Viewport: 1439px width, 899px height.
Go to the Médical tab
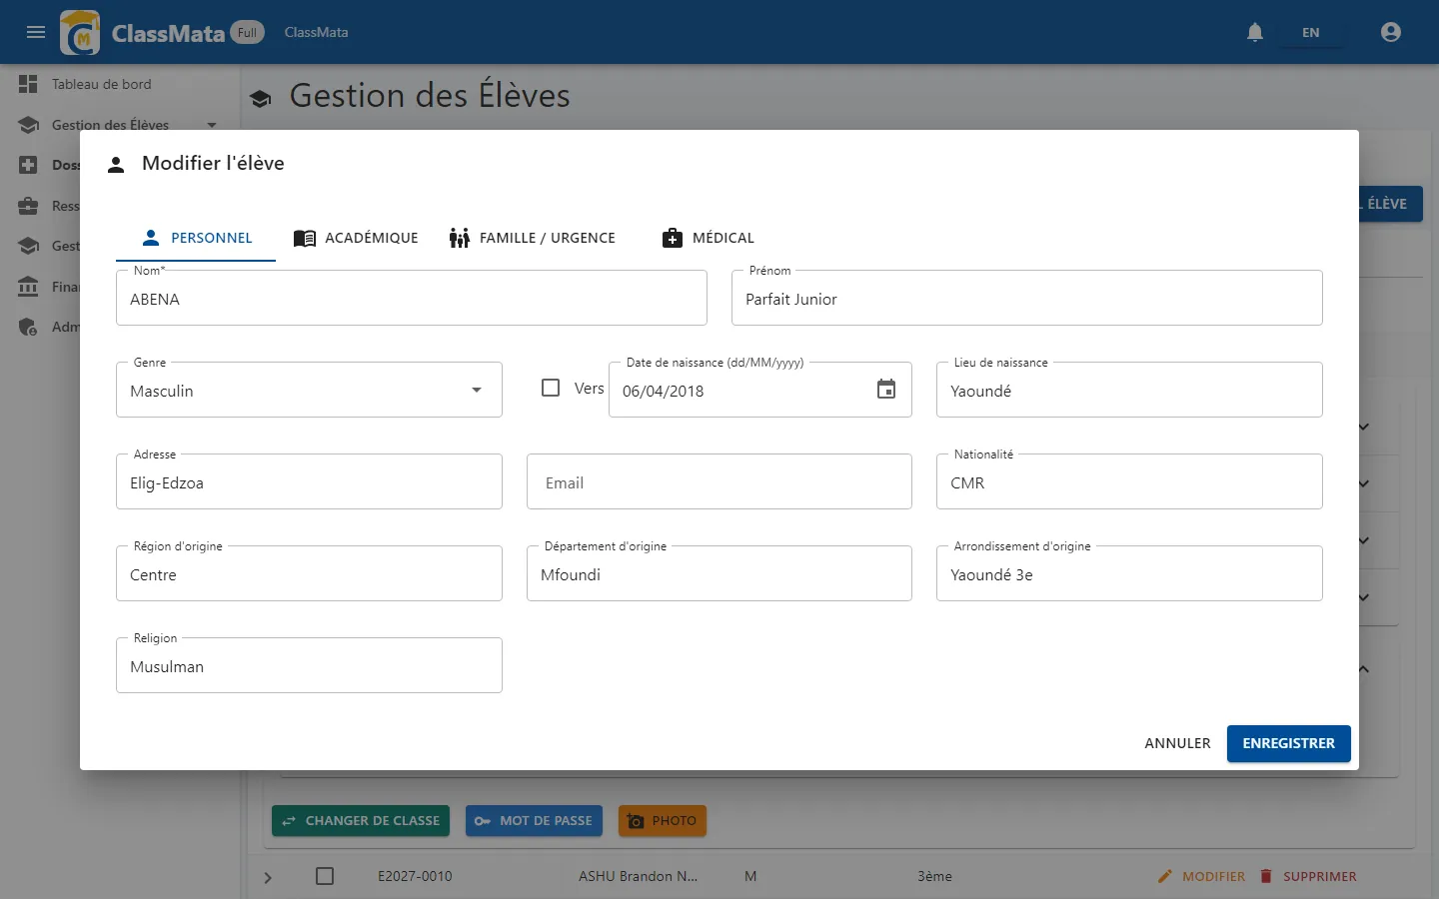(709, 238)
